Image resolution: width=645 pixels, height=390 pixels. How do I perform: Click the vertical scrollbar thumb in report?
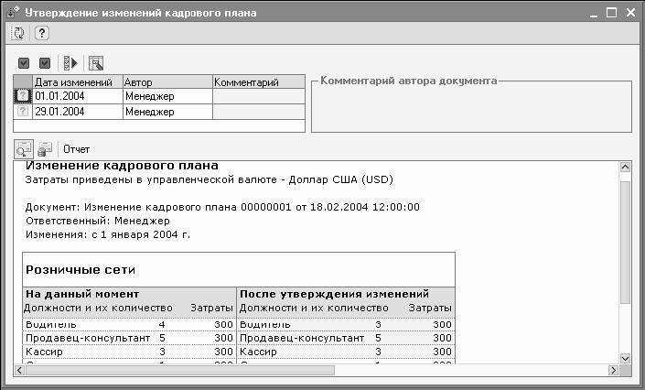(625, 242)
